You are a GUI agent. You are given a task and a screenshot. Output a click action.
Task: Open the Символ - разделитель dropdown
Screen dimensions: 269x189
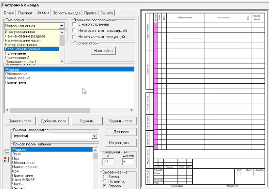pos(94,136)
